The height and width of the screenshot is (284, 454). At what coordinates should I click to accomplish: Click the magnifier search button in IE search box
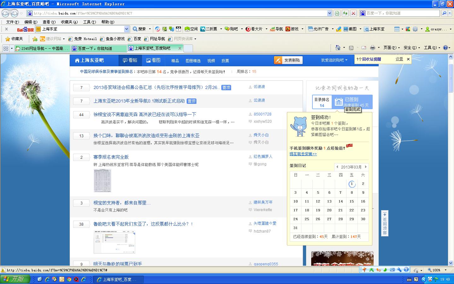point(445,13)
